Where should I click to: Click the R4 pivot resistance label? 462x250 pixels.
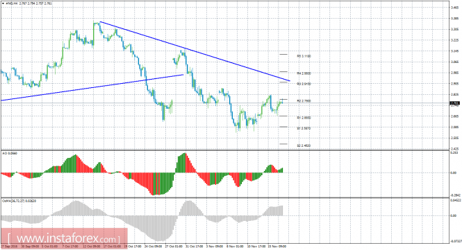click(304, 73)
